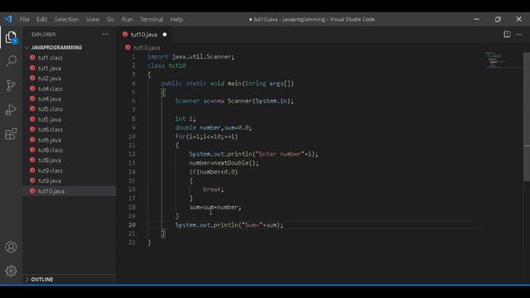This screenshot has height=298, width=530.
Task: Open tut1.java in explorer
Action: point(50,68)
